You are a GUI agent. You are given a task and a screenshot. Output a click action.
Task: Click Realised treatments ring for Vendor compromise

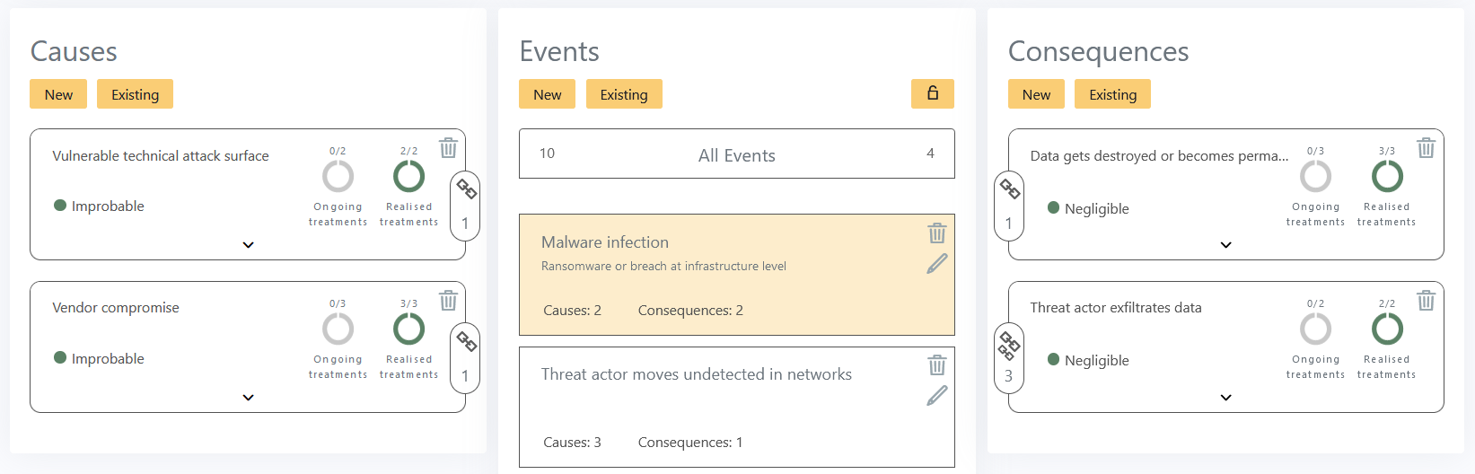coord(409,329)
